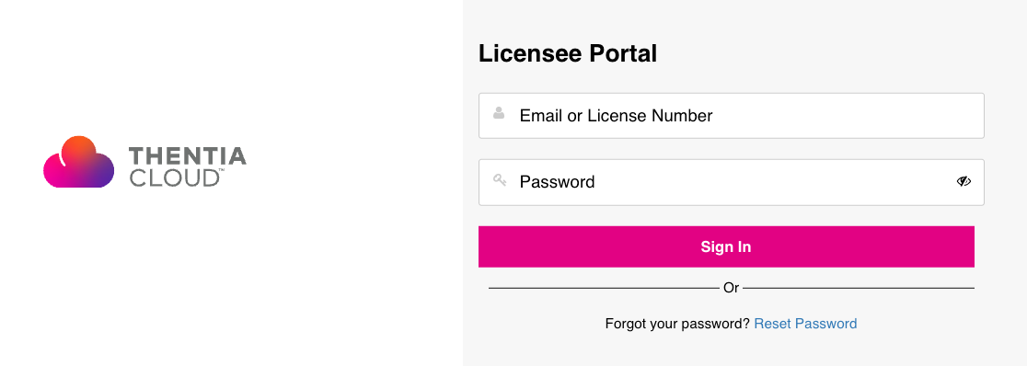Click the orange top of the cloud logo

[80, 147]
